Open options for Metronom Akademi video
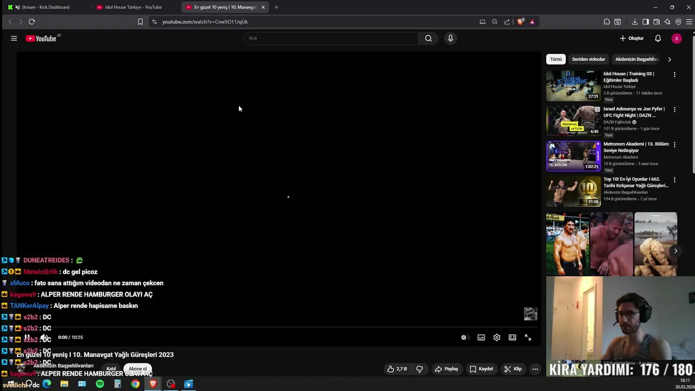Screen dimensions: 695x391 click(674, 144)
